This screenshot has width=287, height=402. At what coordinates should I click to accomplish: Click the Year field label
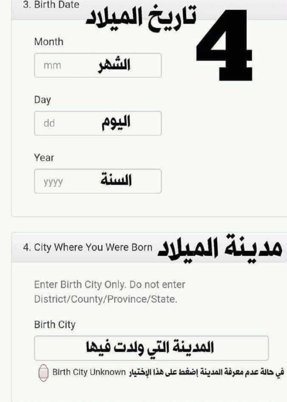tap(44, 157)
